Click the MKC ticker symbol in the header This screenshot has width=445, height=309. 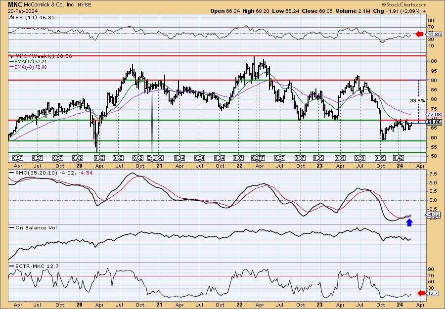click(14, 4)
